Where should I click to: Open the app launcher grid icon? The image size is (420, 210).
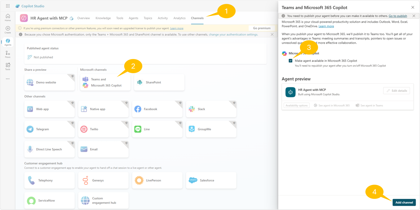tap(8, 6)
